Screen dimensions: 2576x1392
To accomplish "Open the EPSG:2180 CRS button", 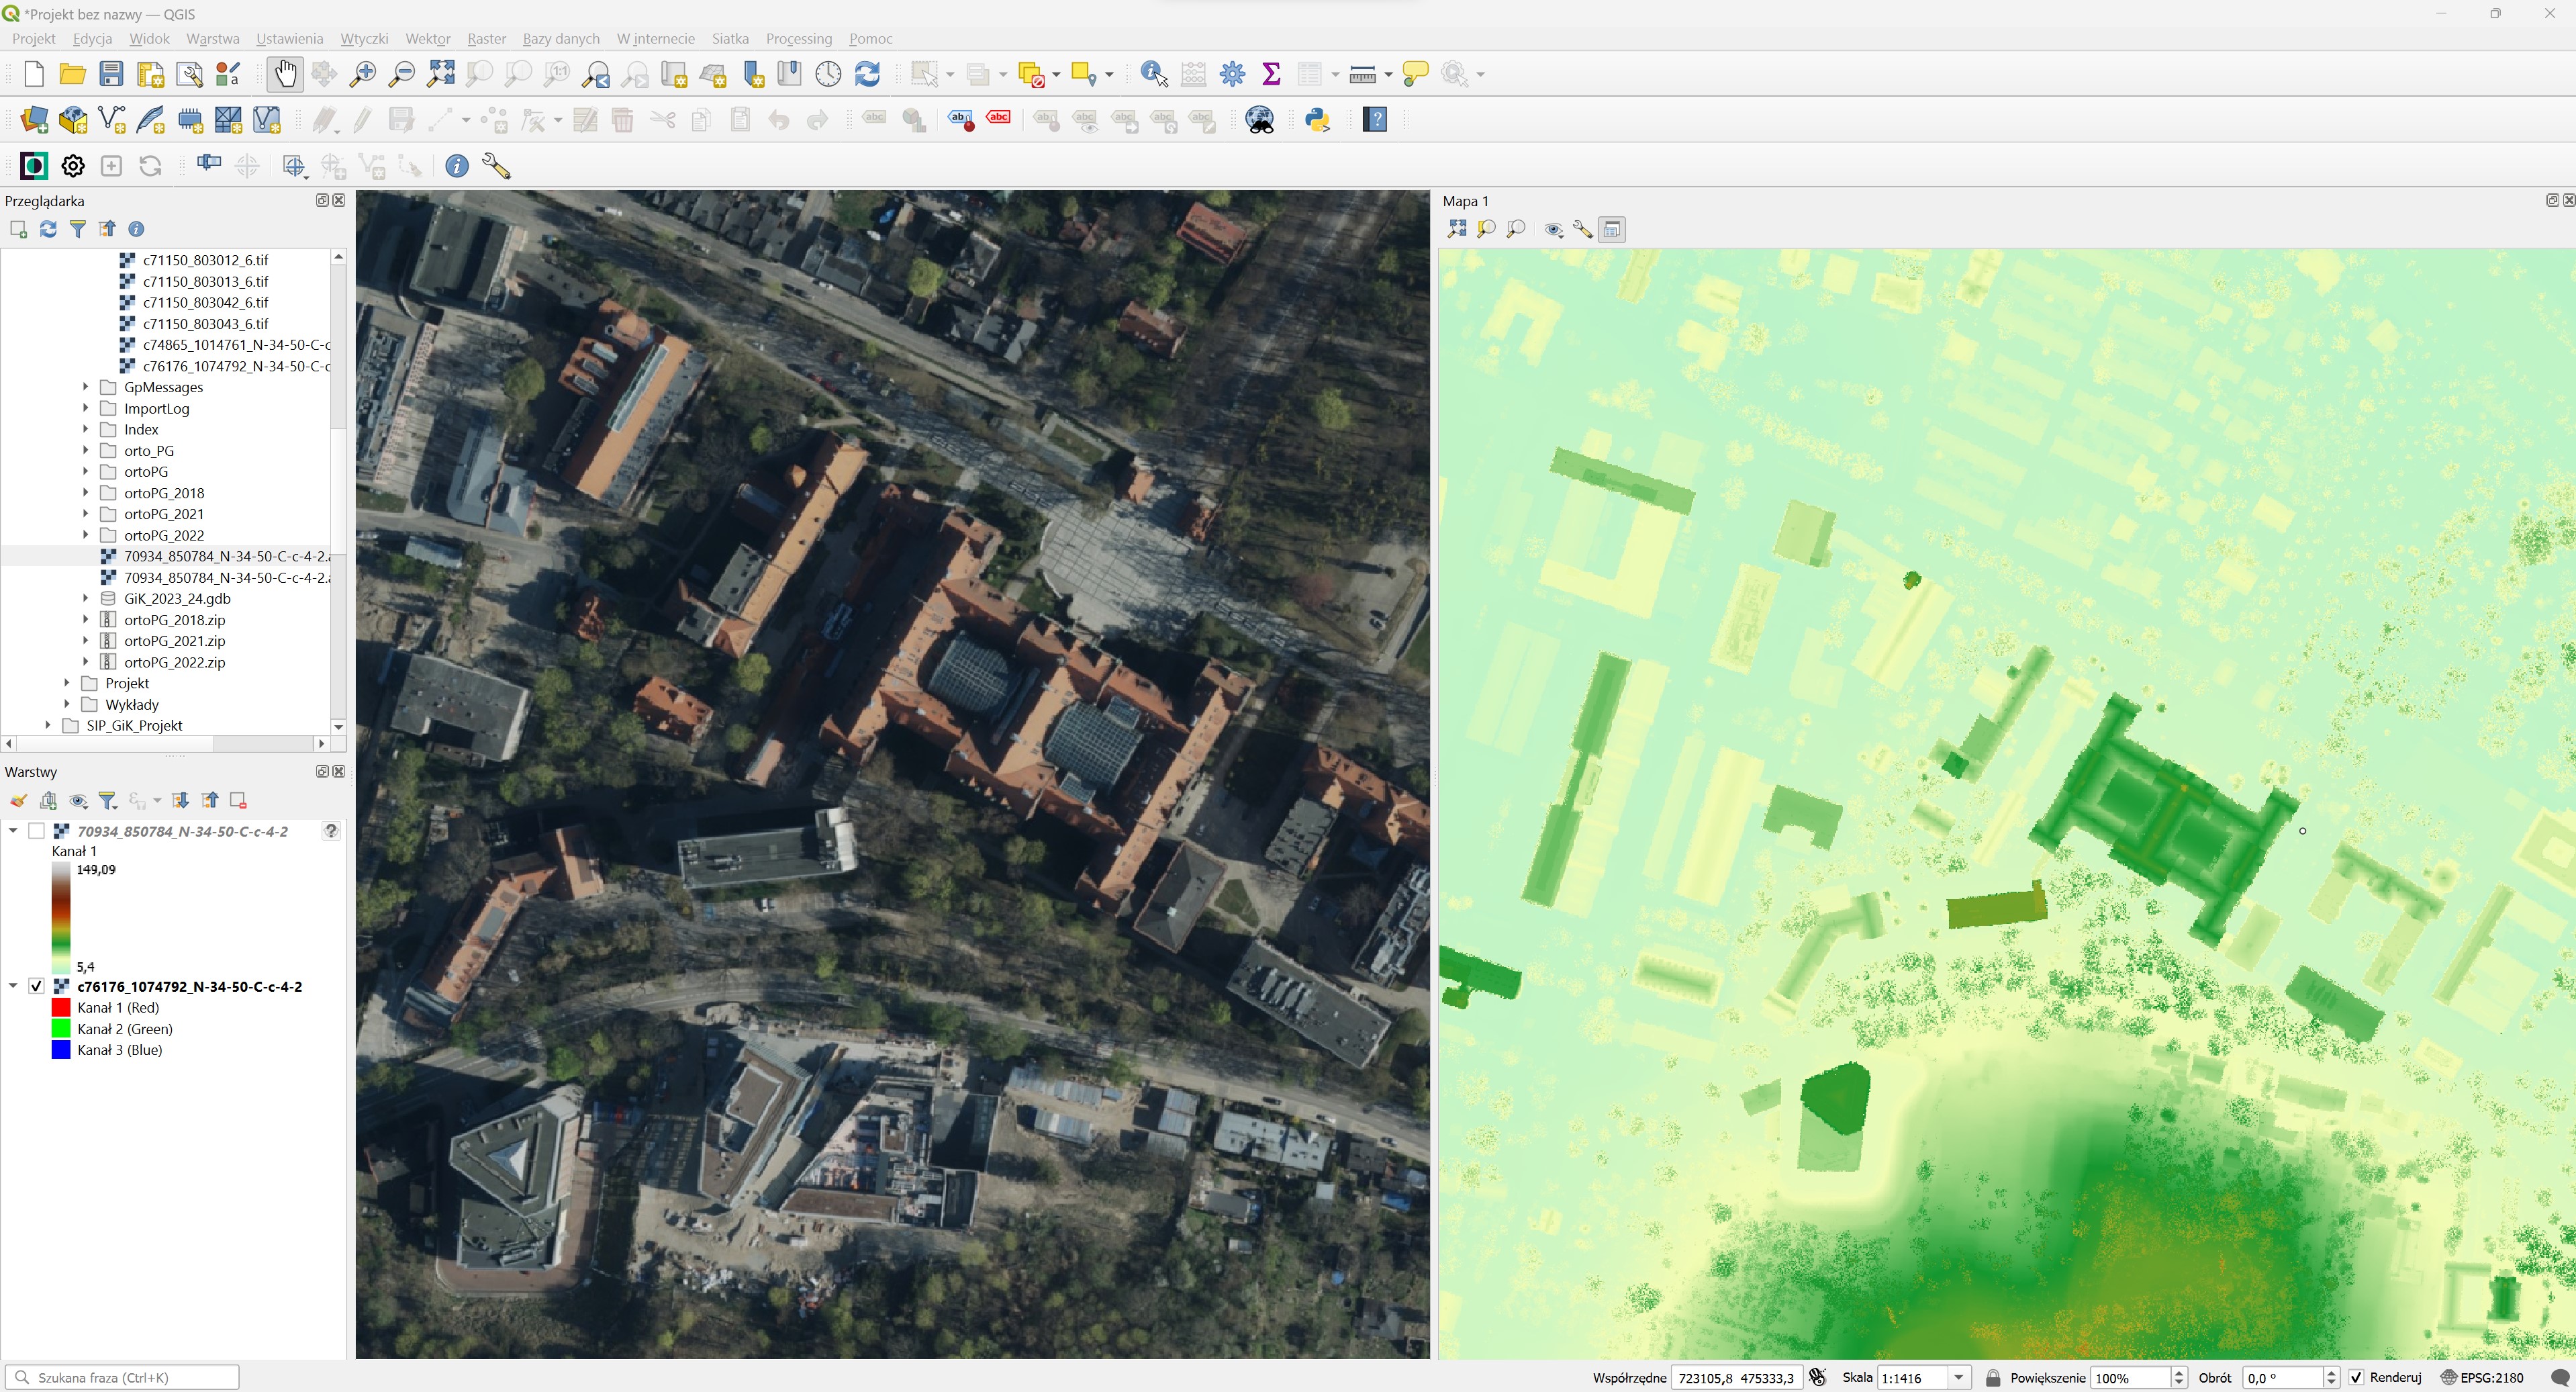I will 2482,1377.
